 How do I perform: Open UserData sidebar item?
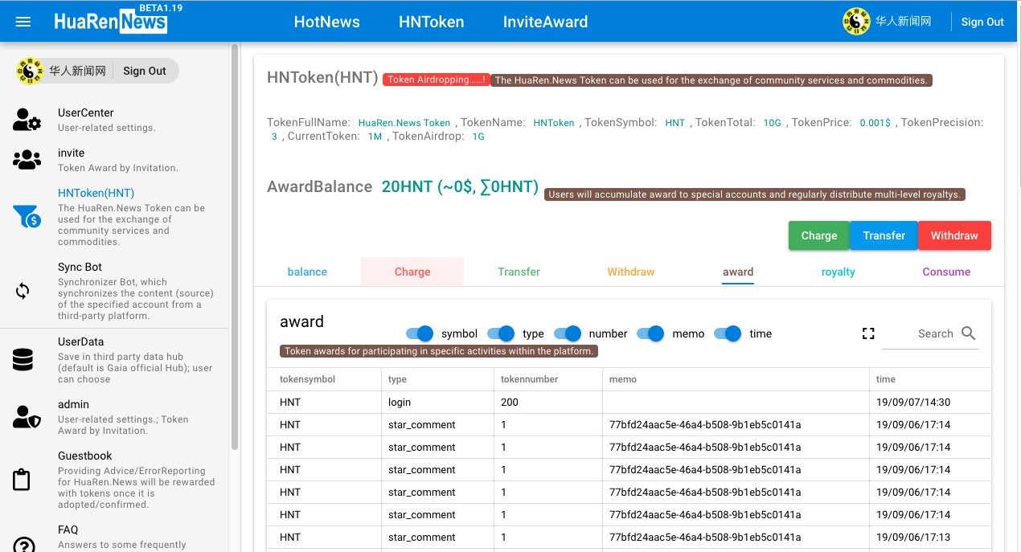click(115, 360)
